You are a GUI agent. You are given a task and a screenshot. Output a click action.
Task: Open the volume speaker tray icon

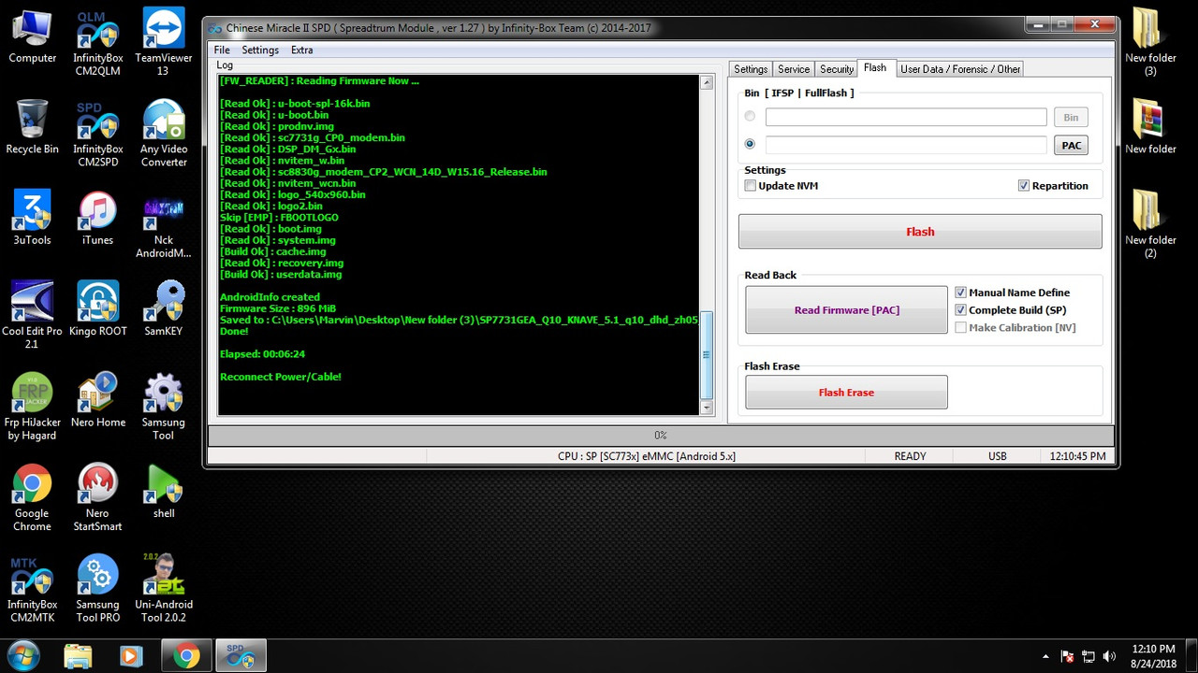pyautogui.click(x=1110, y=656)
